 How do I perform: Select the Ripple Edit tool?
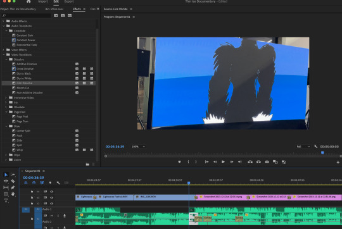point(6,181)
